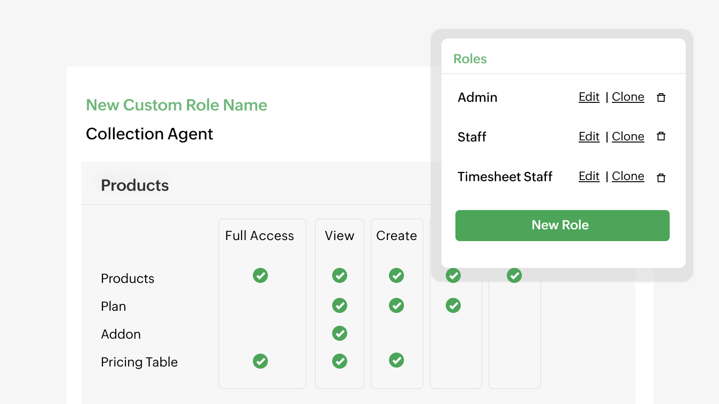
Task: Click the Create checkmark for Pricing Table
Action: coord(396,360)
